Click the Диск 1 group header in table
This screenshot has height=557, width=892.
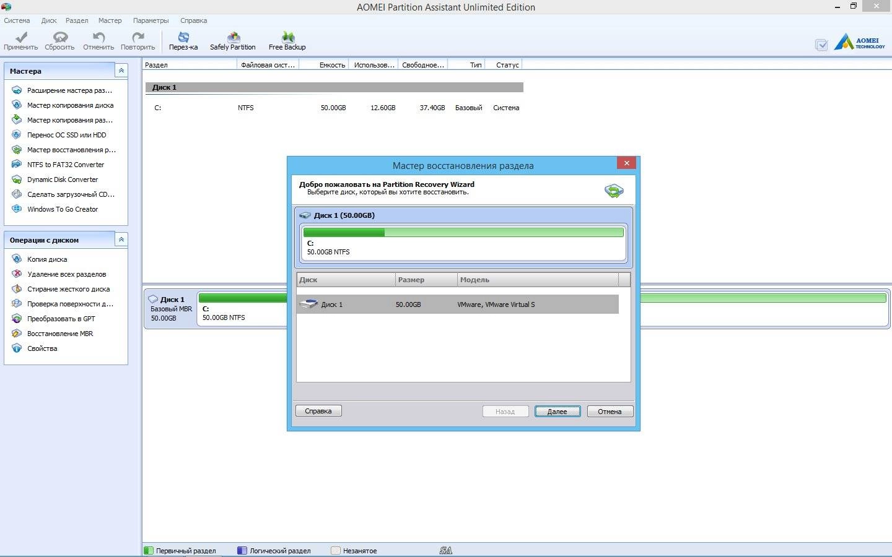(x=334, y=87)
